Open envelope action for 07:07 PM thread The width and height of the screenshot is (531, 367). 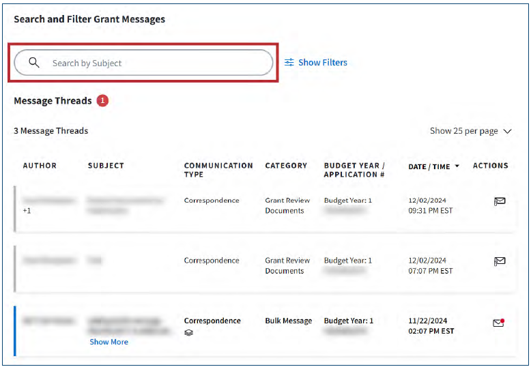[500, 261]
